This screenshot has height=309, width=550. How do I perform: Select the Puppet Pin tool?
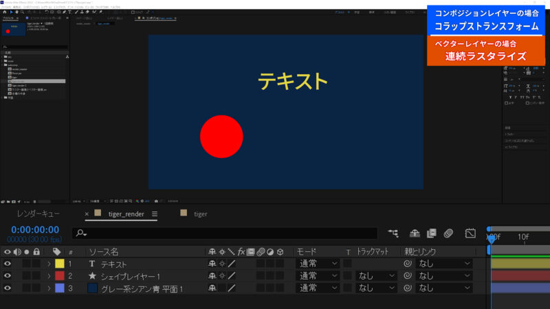(100, 12)
